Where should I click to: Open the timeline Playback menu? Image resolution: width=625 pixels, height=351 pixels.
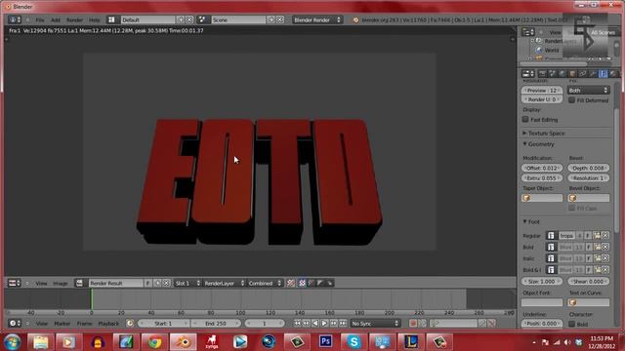coord(108,323)
